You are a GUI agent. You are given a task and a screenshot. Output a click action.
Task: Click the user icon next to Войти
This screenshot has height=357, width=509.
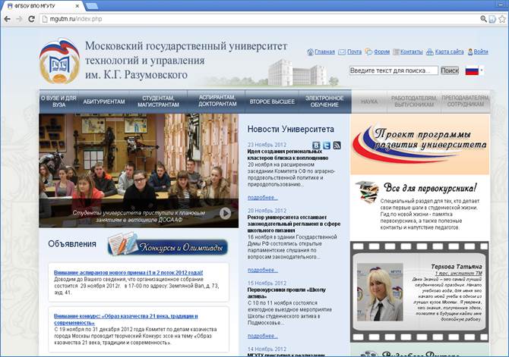click(470, 52)
